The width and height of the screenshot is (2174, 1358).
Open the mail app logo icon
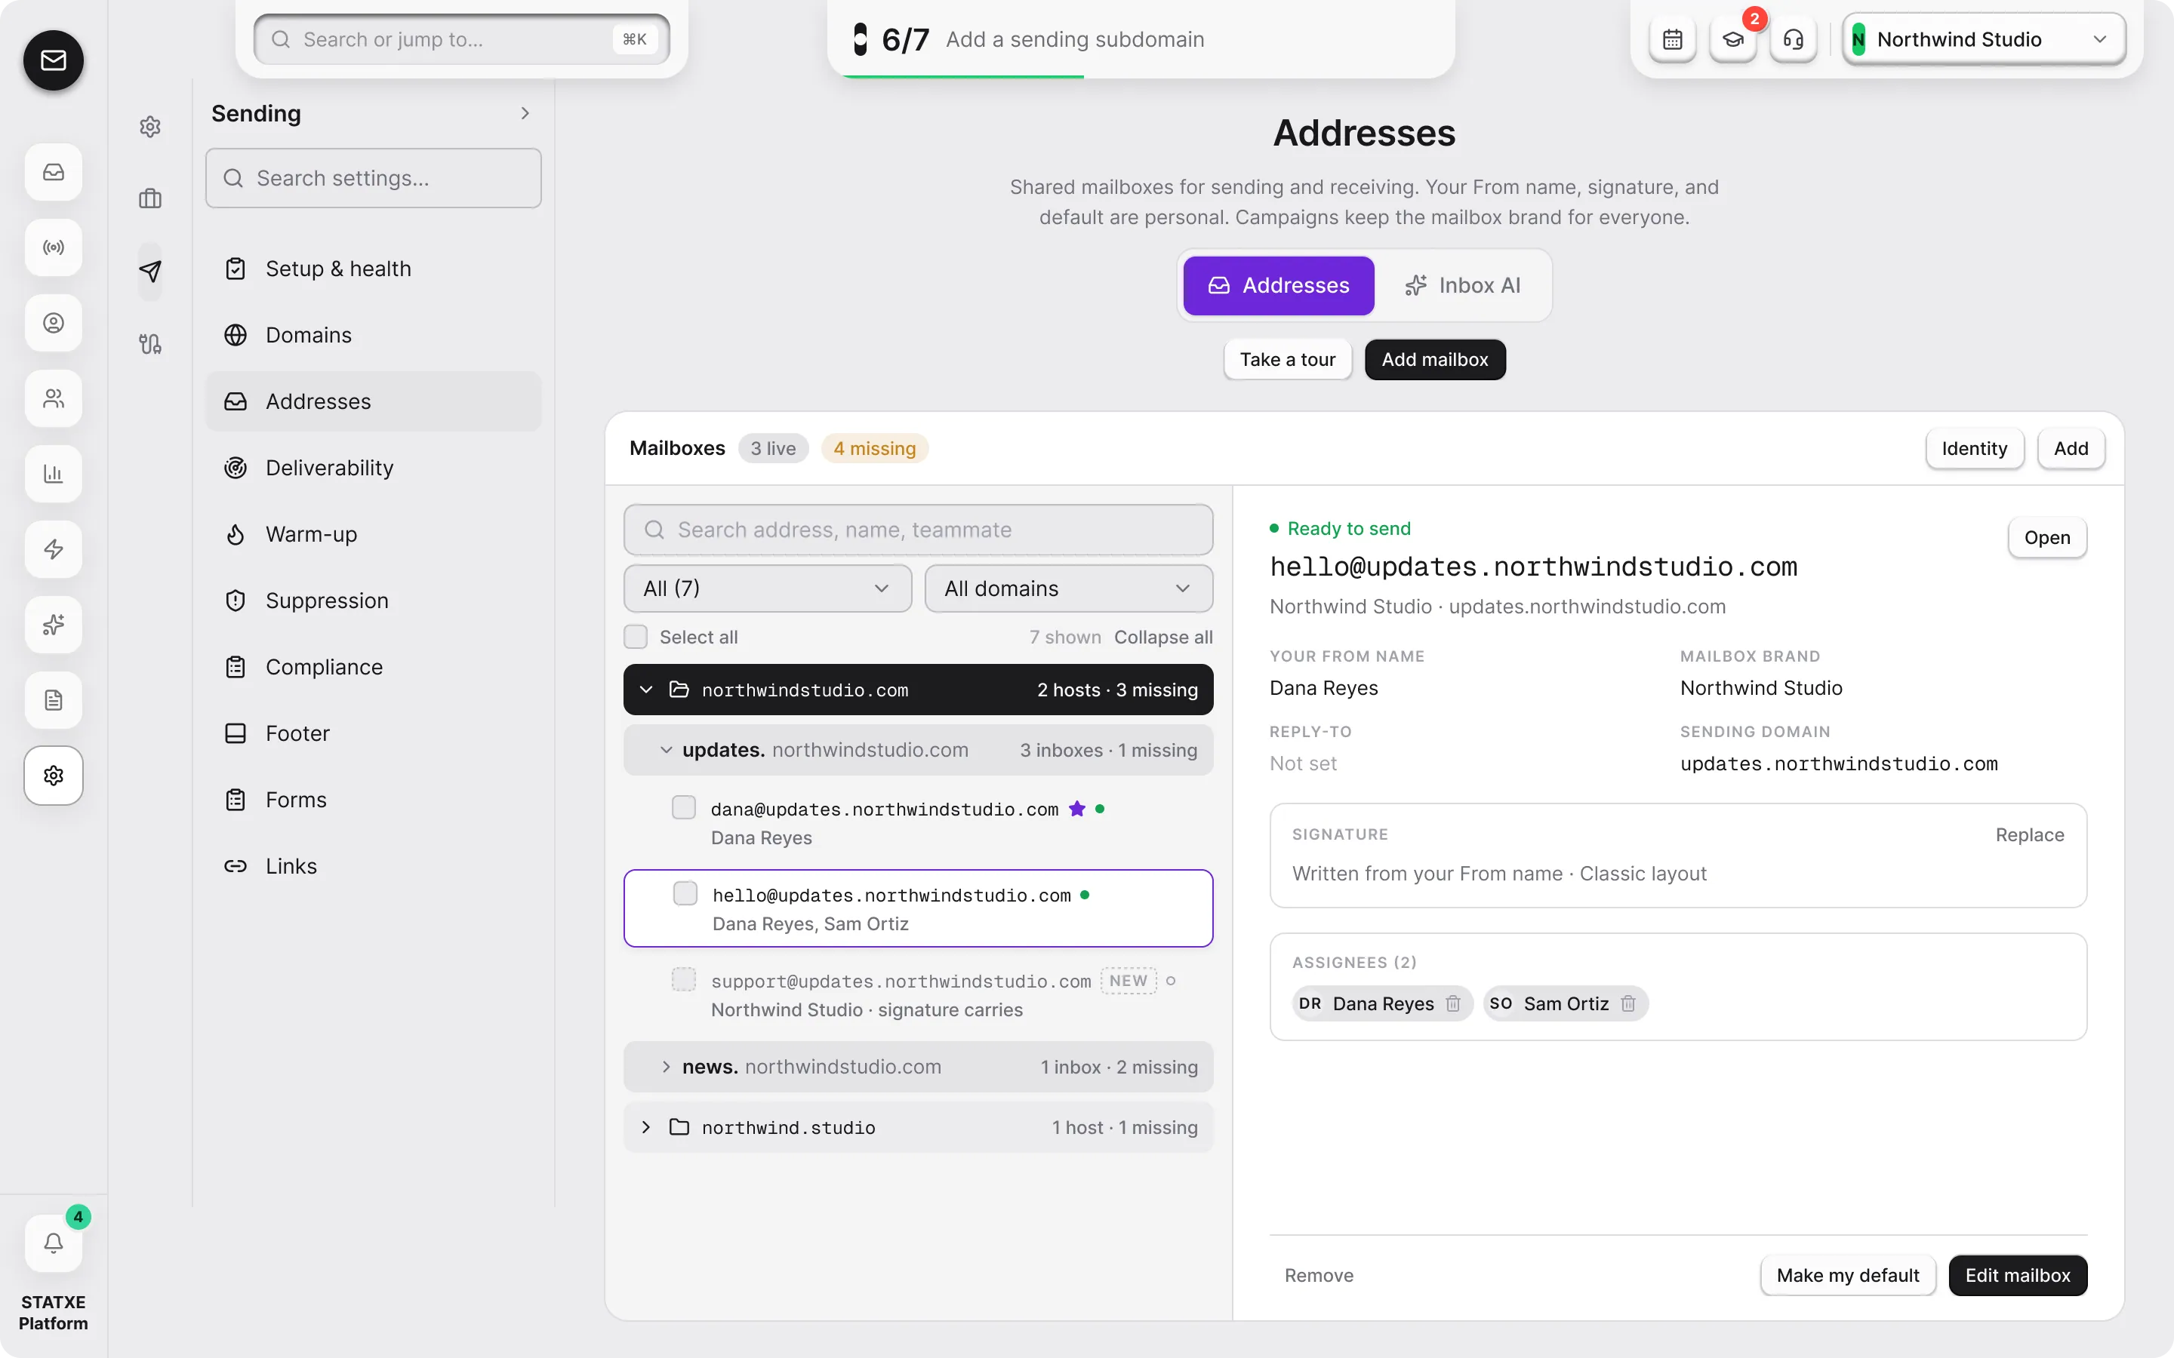coord(53,60)
